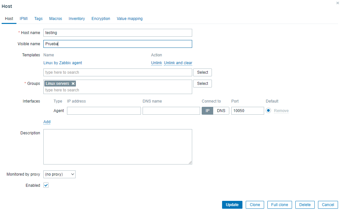The image size is (340, 212).
Task: Click the Select button beside Templates search
Action: [x=203, y=72]
